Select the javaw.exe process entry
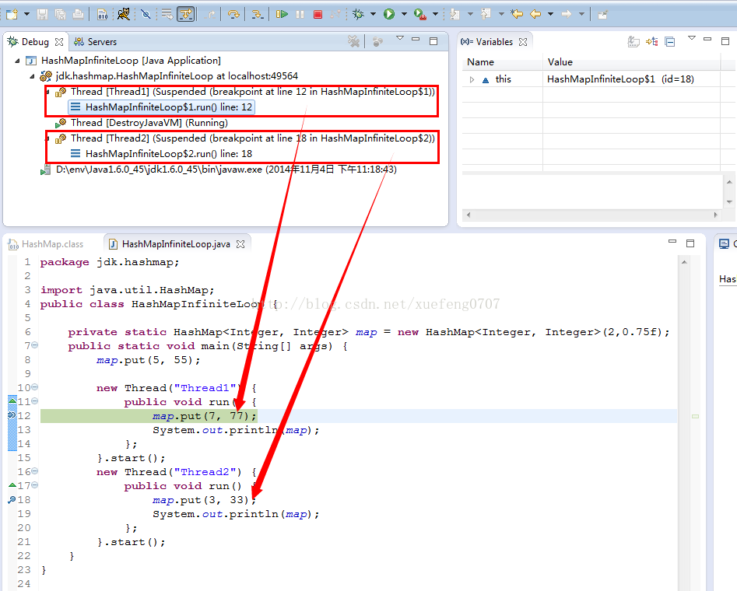 pyautogui.click(x=219, y=169)
